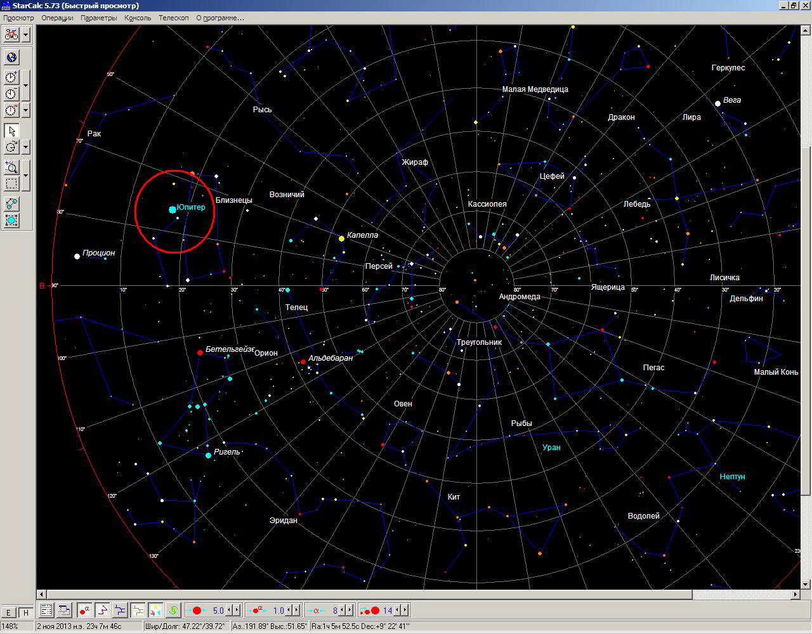Select the zoom magnifier tool
Image resolution: width=812 pixels, height=634 pixels.
(x=11, y=167)
